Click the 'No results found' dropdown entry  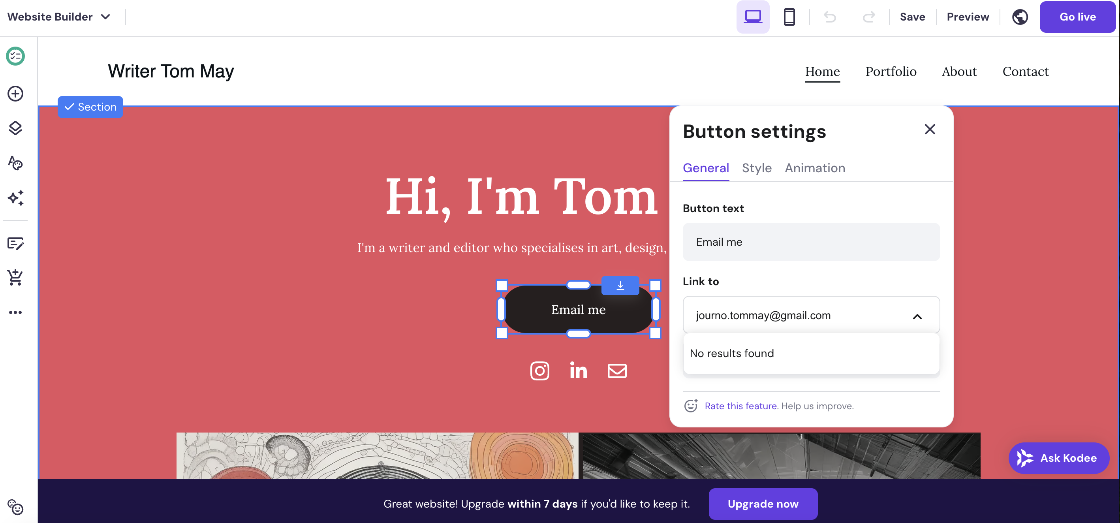pyautogui.click(x=811, y=354)
